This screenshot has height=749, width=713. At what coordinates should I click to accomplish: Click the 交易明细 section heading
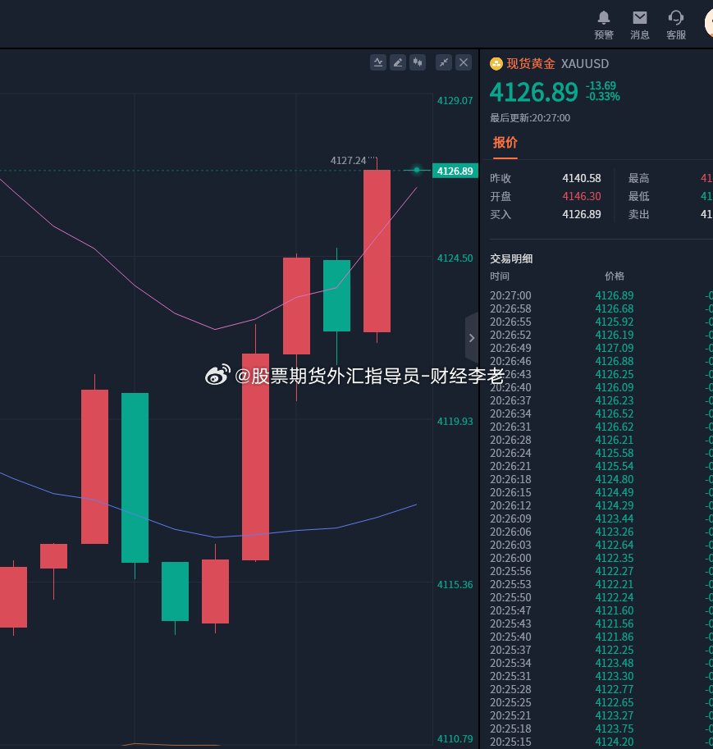coord(511,259)
